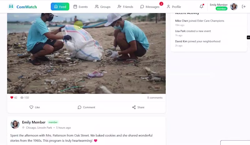Viewport: 250px width, 145px height.
Task: Select the Friends navigation item
Action: (125, 7)
